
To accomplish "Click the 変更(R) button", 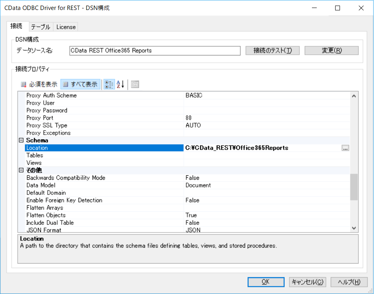I will click(x=332, y=51).
